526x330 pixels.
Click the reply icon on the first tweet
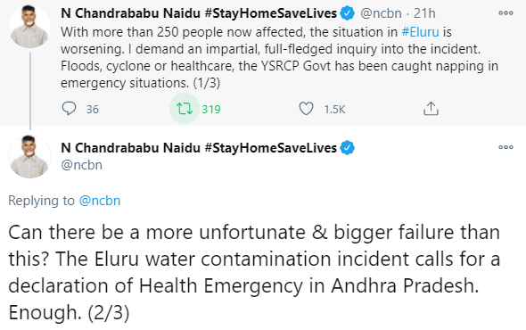point(70,109)
